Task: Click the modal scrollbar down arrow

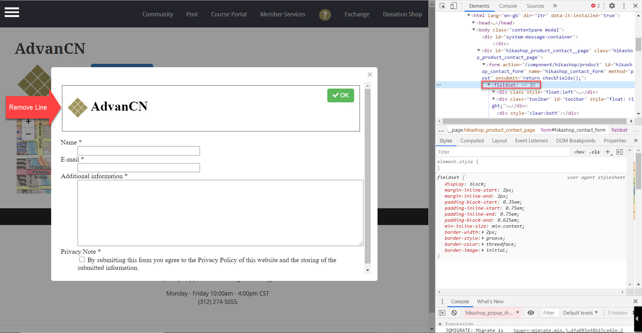Action: click(x=368, y=270)
